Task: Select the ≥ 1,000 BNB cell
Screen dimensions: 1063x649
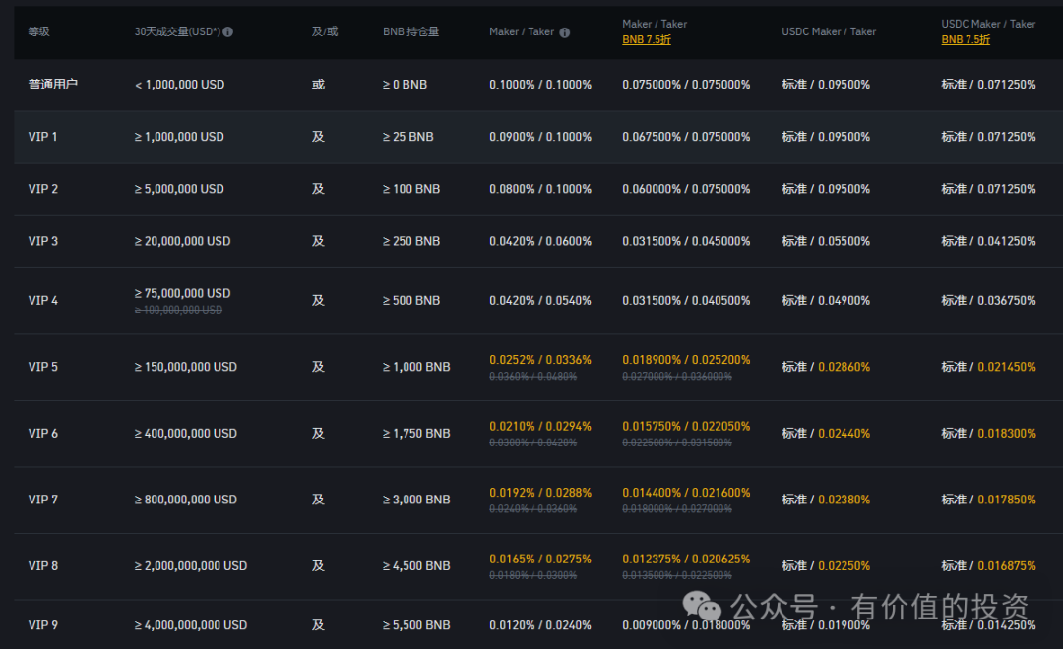Action: coord(416,367)
